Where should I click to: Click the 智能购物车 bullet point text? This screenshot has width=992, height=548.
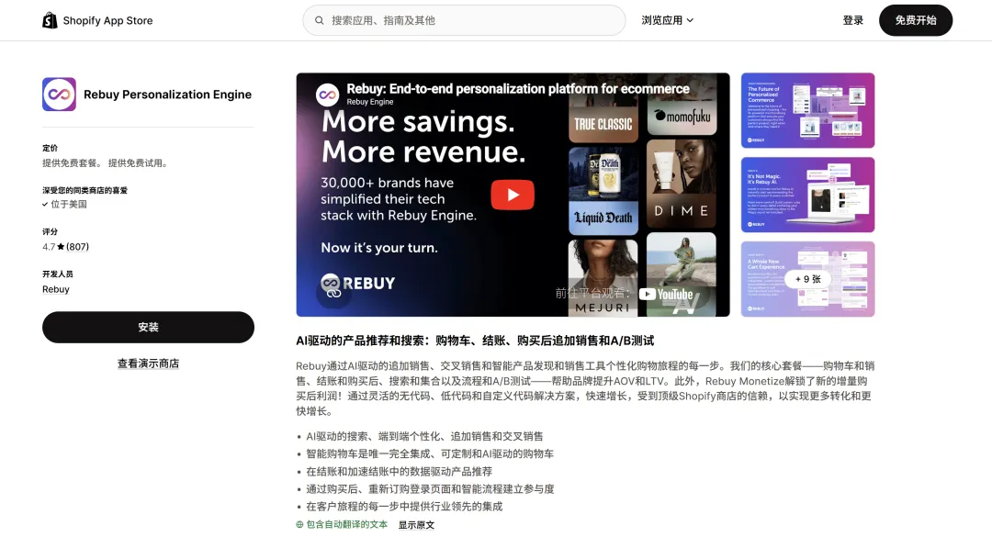430,453
